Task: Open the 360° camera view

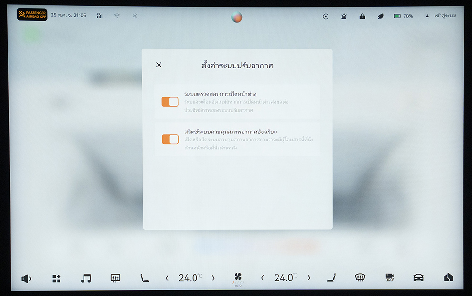Action: [x=389, y=278]
